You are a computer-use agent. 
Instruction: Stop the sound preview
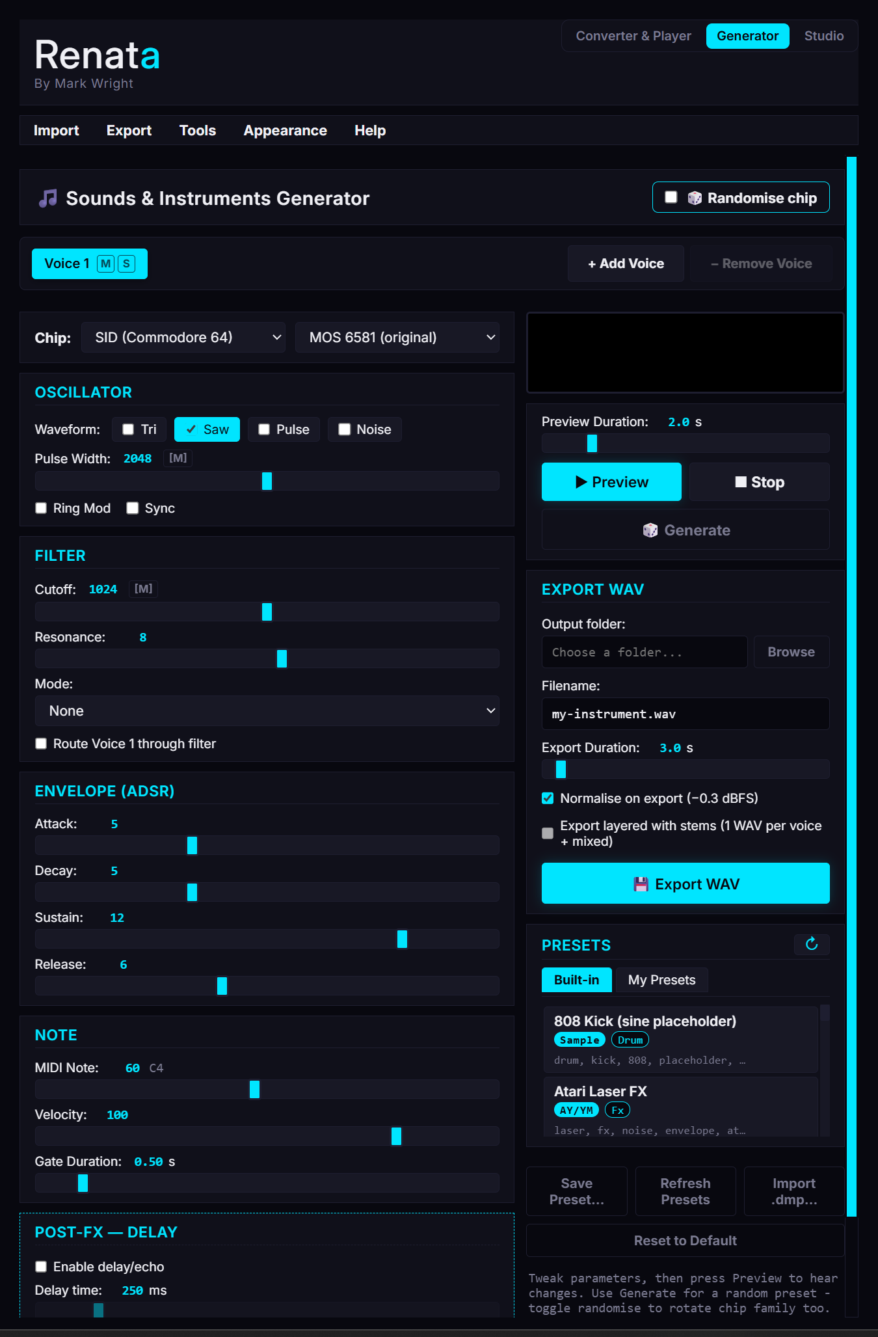(759, 482)
